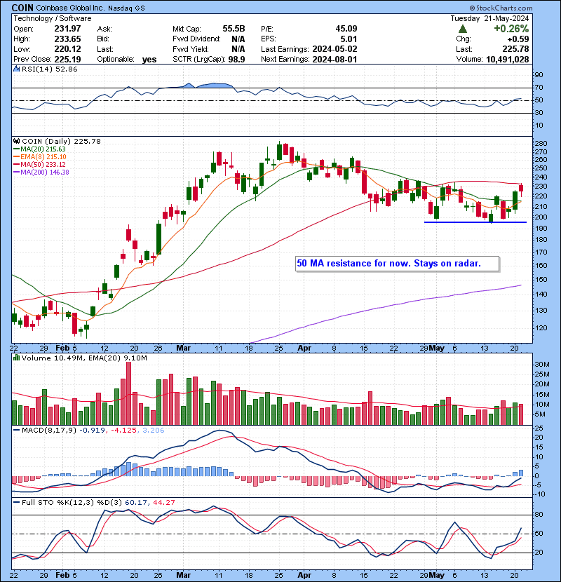
Task: Click the 50 MA resistance annotation box
Action: pos(398,264)
